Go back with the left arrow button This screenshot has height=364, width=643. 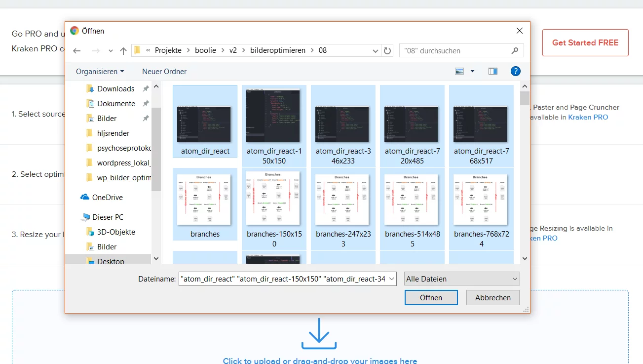(x=76, y=50)
